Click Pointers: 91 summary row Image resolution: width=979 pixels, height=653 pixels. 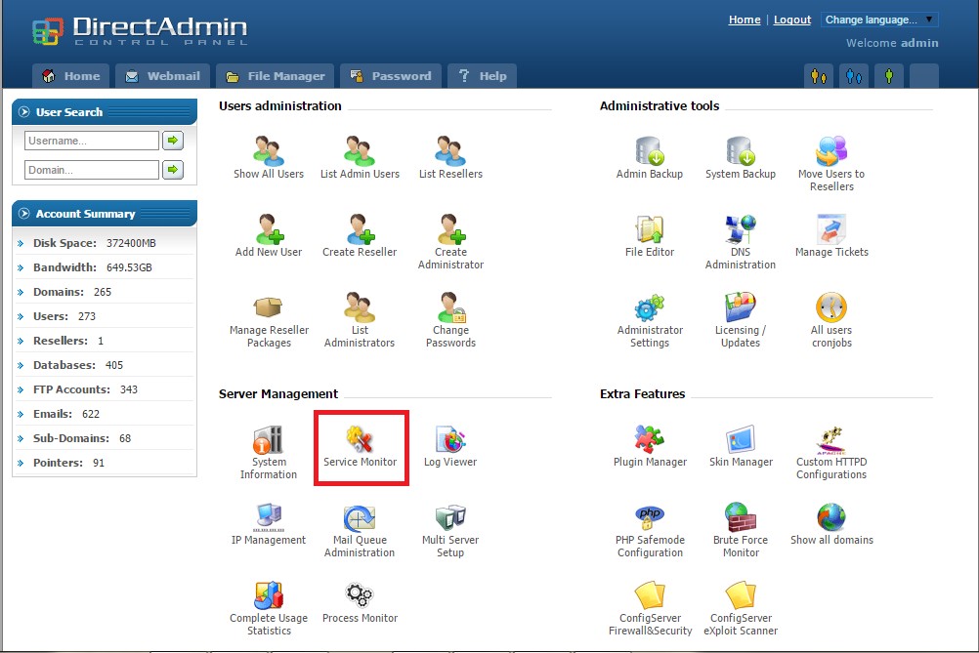click(x=105, y=463)
